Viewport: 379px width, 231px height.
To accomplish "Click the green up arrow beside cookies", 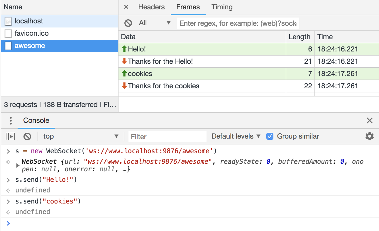I will [124, 74].
